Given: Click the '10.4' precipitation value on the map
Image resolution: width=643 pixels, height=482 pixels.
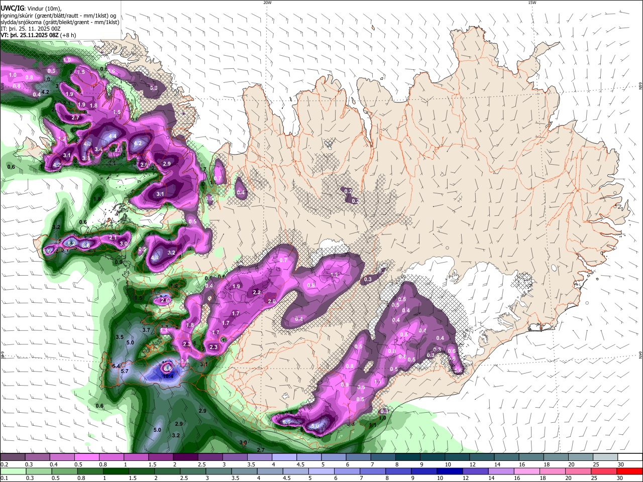Looking at the screenshot, I should pyautogui.click(x=167, y=376).
